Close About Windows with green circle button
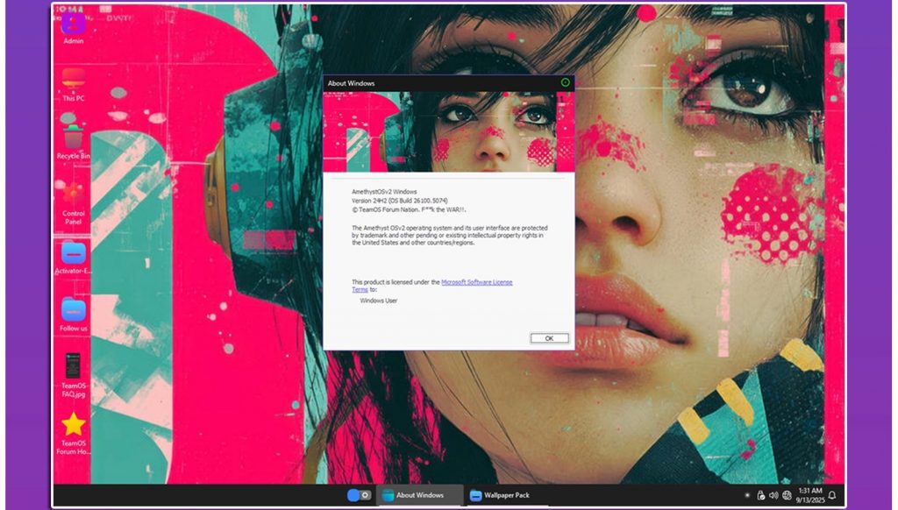This screenshot has height=510, width=898. click(x=565, y=83)
